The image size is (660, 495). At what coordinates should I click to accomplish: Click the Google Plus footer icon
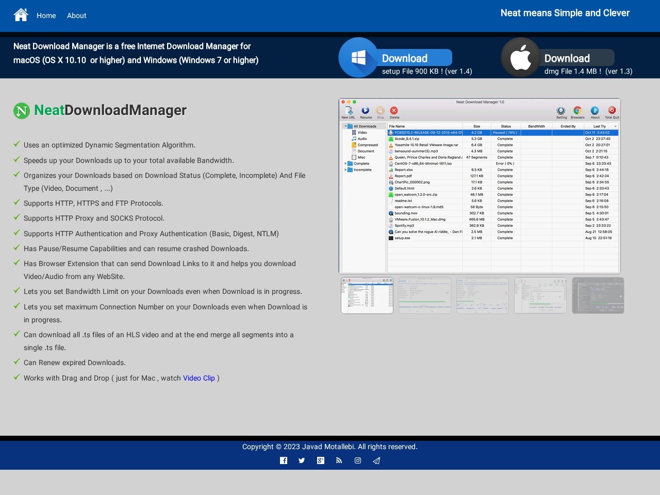(x=321, y=460)
